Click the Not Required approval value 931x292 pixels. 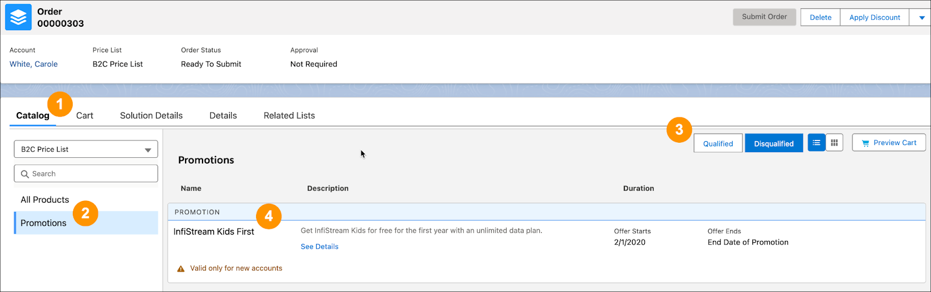point(314,64)
